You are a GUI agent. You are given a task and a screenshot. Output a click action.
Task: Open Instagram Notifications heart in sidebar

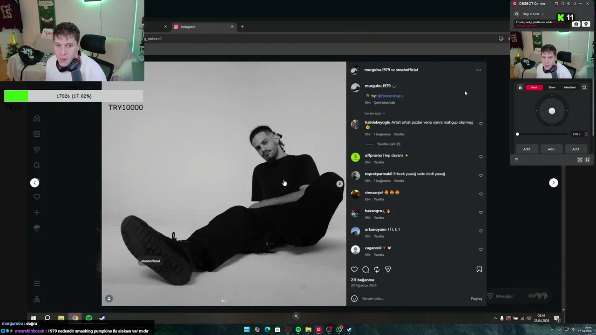37,196
